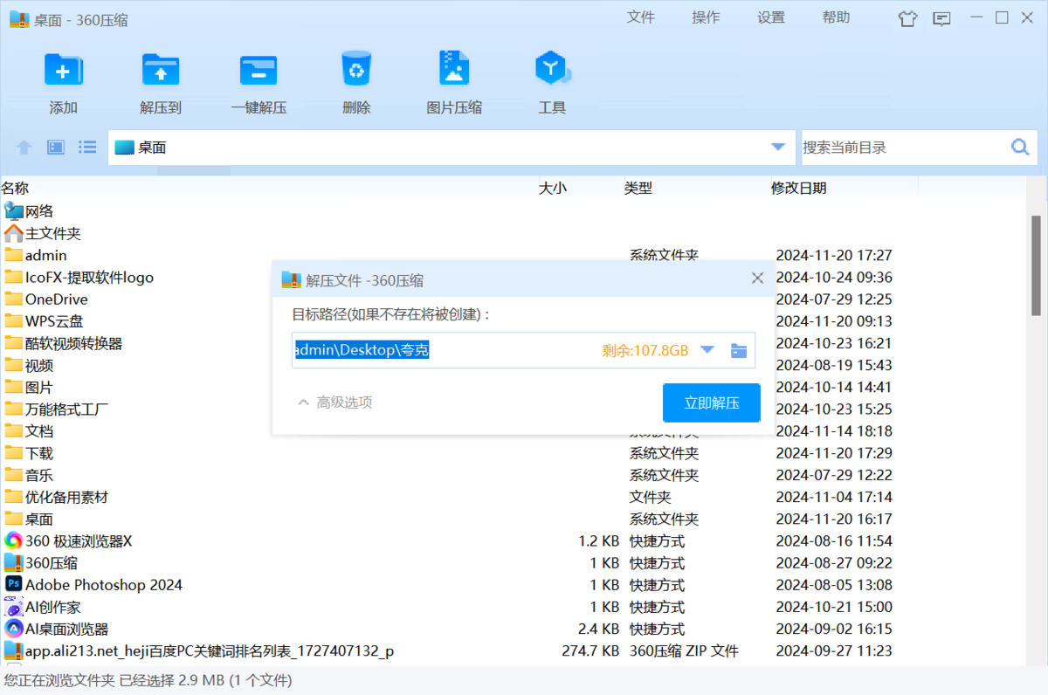Viewport: 1048px width, 695px height.
Task: Click the 274.7 KB size cell
Action: coord(590,651)
